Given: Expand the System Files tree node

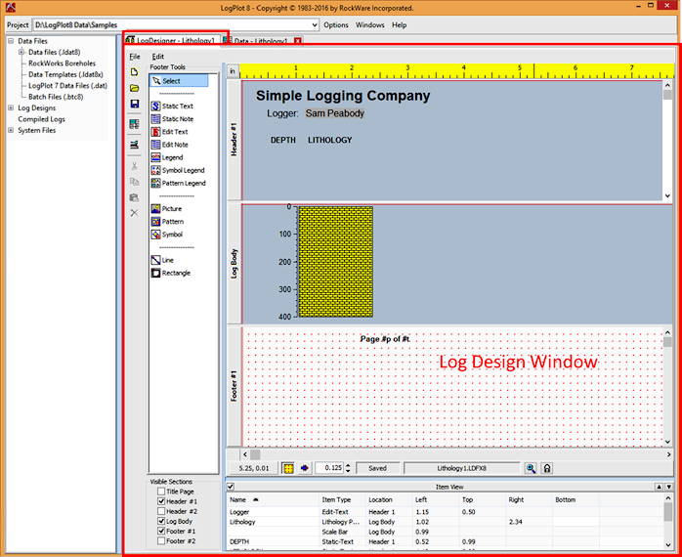Looking at the screenshot, I should [x=11, y=130].
